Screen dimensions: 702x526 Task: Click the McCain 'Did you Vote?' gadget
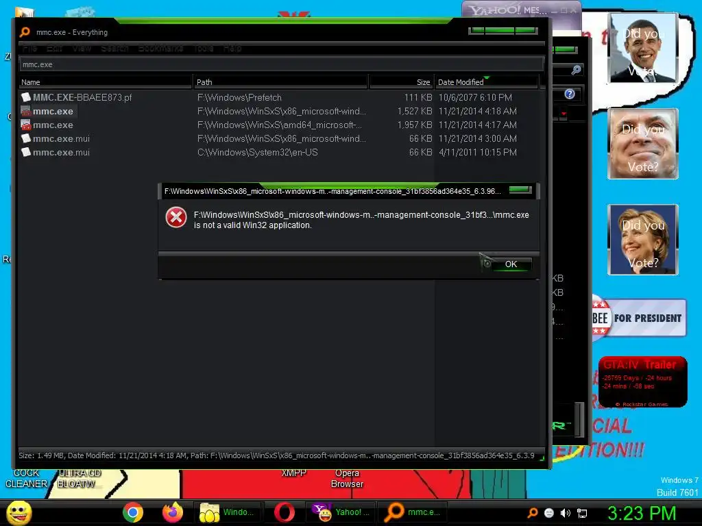point(643,144)
